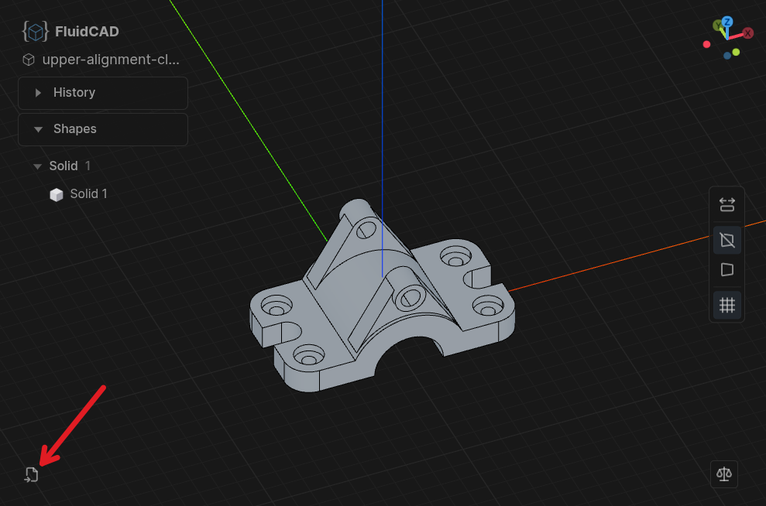
Task: Click the FluidCAD logo icon
Action: 35,31
